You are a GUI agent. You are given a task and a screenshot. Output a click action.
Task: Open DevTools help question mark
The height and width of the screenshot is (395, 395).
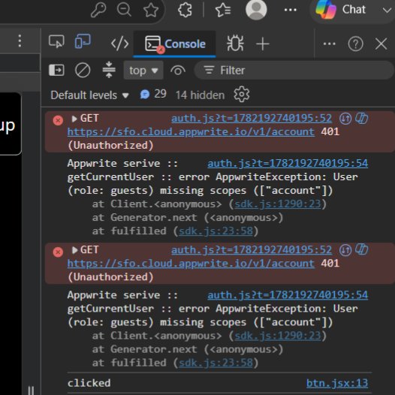coord(355,44)
